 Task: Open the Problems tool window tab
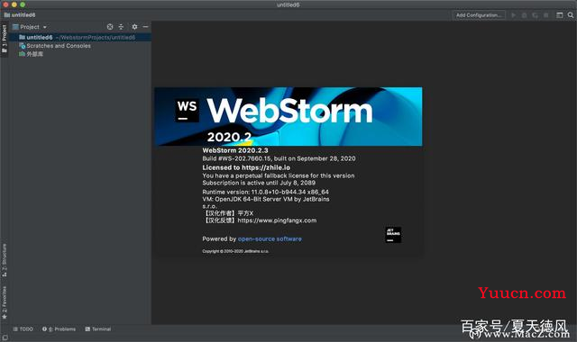(x=59, y=329)
